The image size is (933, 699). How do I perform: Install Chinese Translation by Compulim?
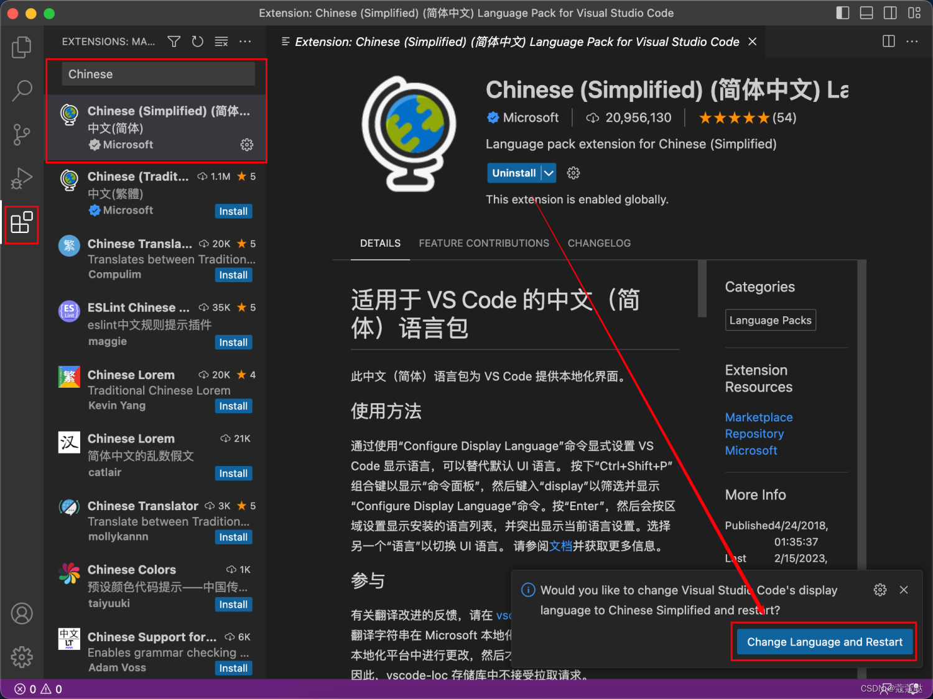[x=233, y=275]
